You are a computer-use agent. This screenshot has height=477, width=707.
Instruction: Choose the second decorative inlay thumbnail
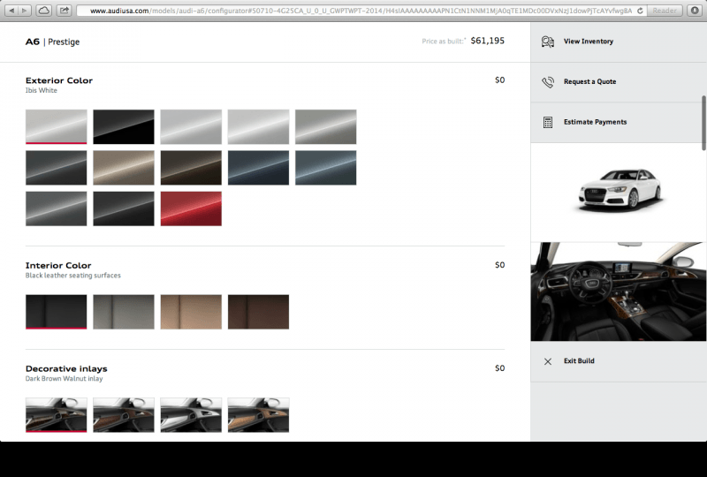click(x=124, y=415)
